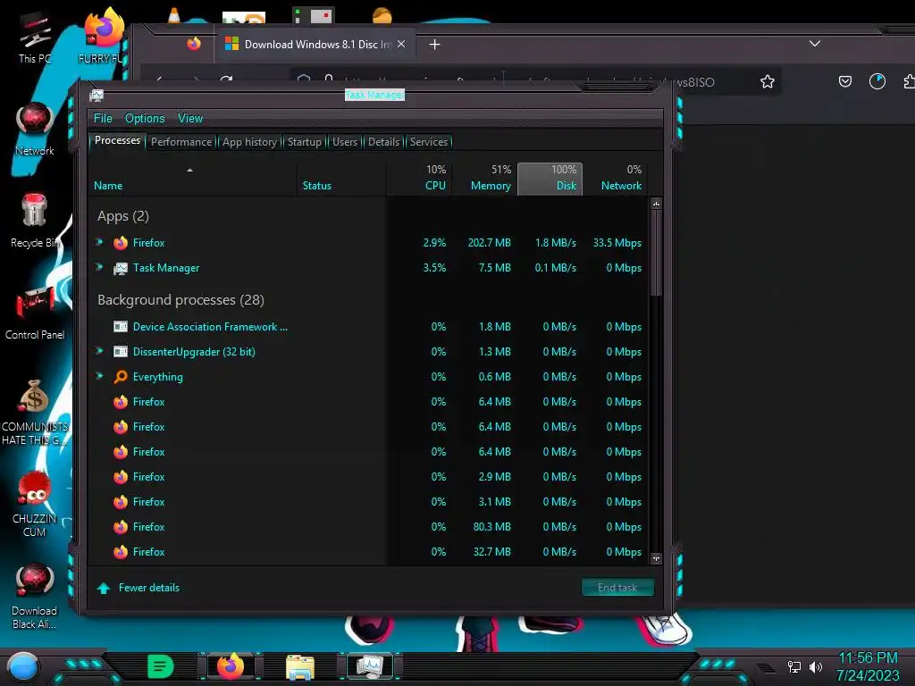
Task: Sort processes by Disk column
Action: point(550,179)
